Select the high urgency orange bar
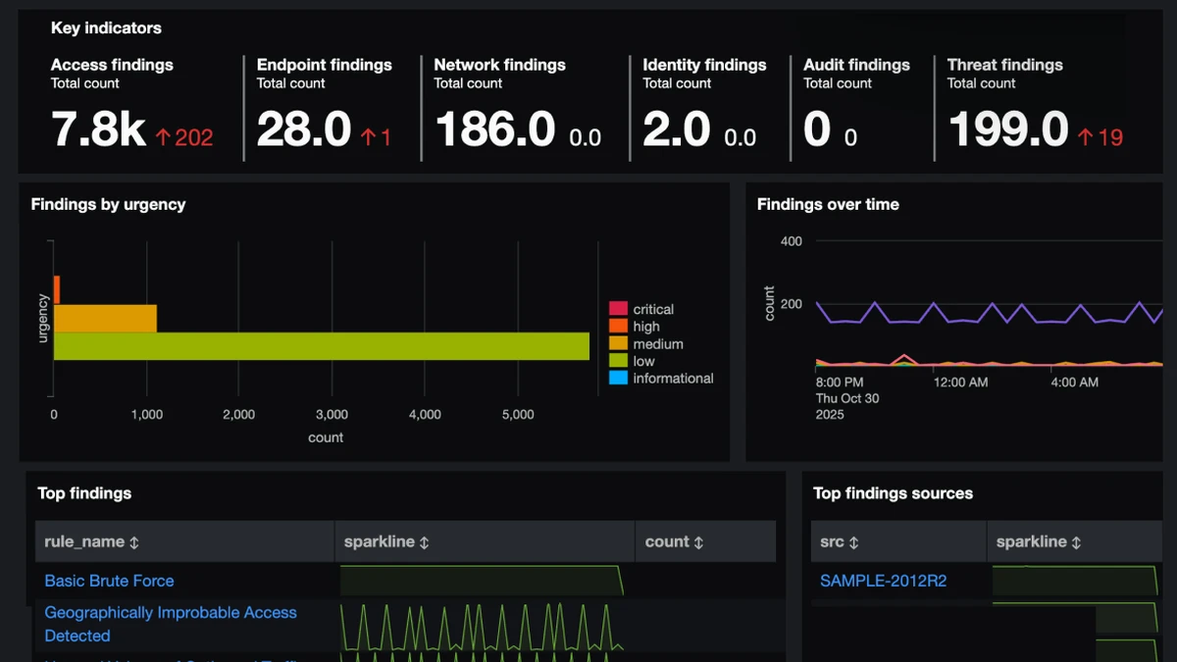Screen dimensions: 1177x662 (57, 290)
